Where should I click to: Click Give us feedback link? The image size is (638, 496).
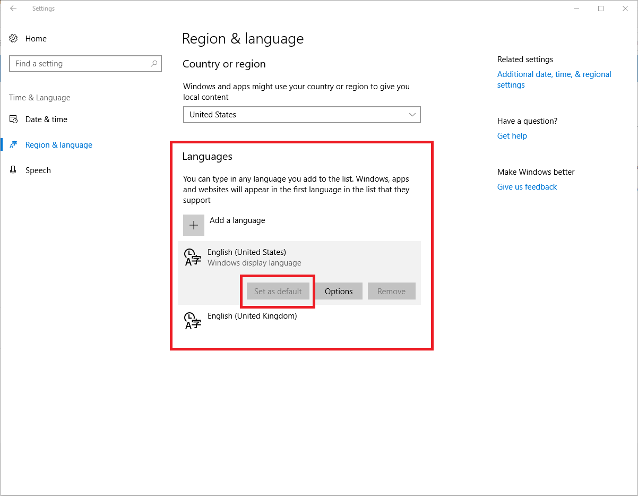pos(527,187)
